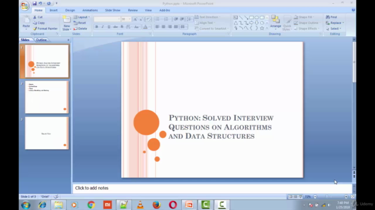Delete the current slide
The height and width of the screenshot is (210, 375).
80,29
